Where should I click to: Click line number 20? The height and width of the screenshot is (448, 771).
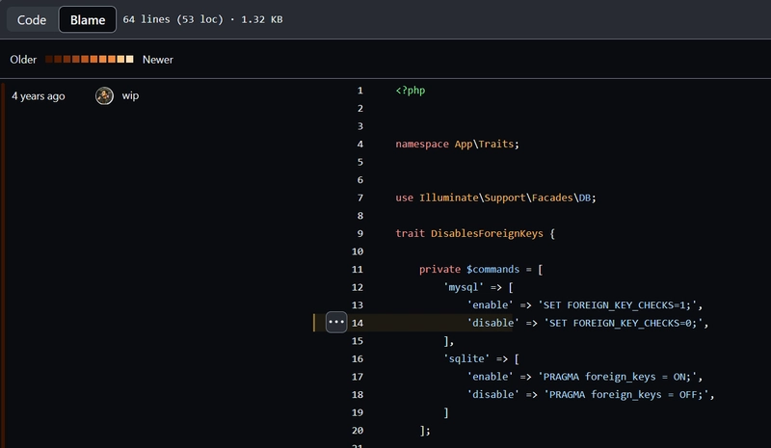coord(358,430)
